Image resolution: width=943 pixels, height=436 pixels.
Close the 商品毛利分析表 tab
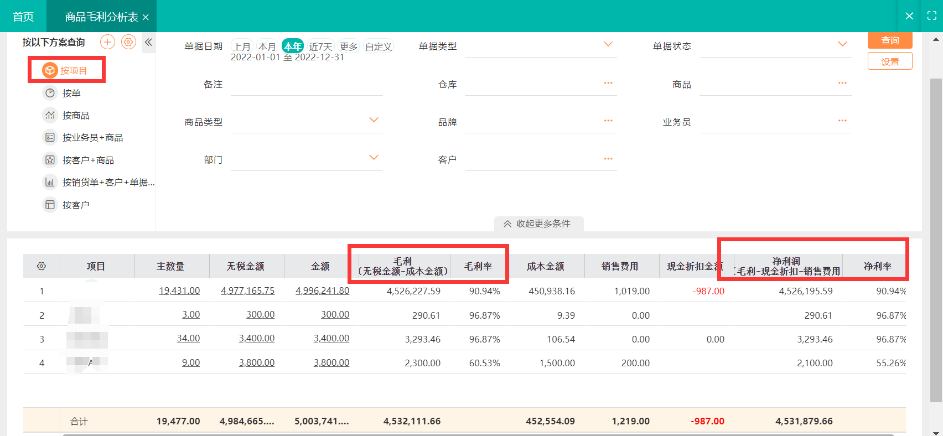pos(146,17)
